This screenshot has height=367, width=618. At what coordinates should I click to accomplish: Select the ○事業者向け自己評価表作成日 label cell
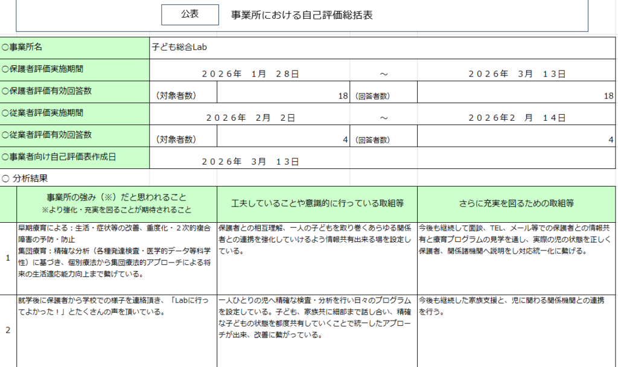pyautogui.click(x=75, y=157)
